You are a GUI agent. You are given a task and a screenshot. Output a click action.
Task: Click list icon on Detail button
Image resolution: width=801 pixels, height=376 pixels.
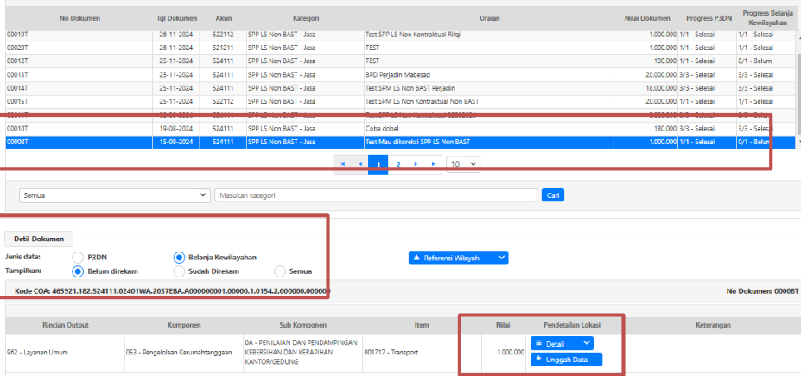538,344
